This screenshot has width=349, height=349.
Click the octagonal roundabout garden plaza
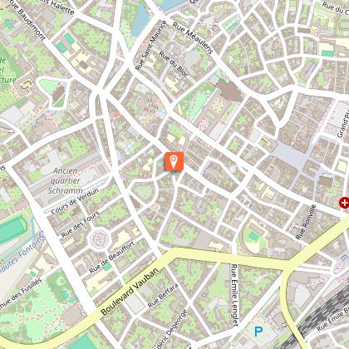pos(99,239)
